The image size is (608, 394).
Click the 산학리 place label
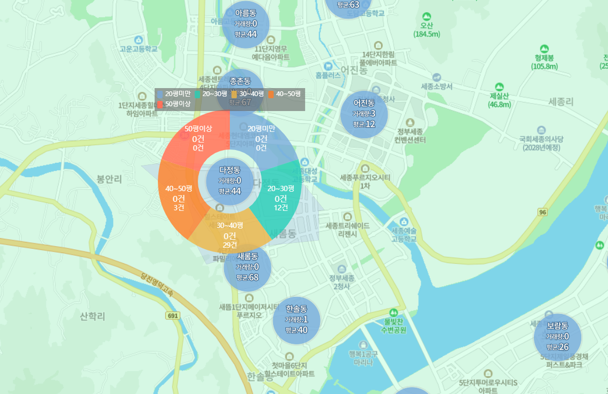[93, 317]
